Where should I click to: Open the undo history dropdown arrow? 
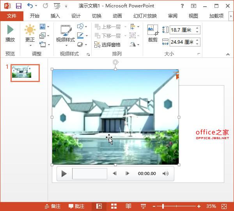pos(36,6)
